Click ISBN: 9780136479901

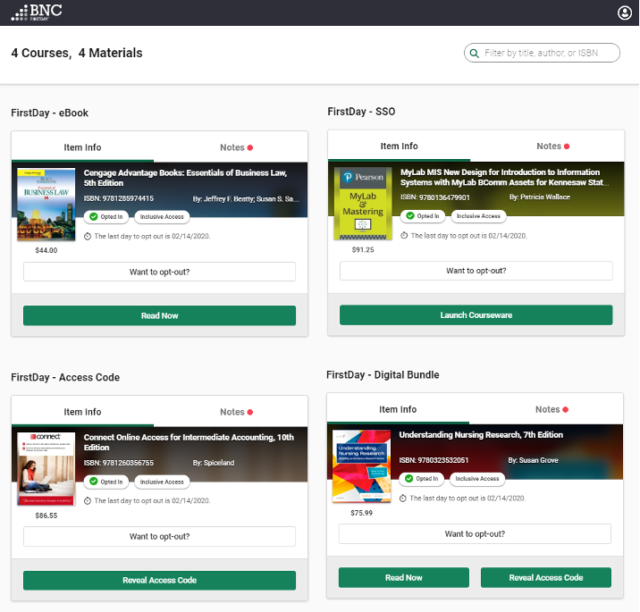435,197
